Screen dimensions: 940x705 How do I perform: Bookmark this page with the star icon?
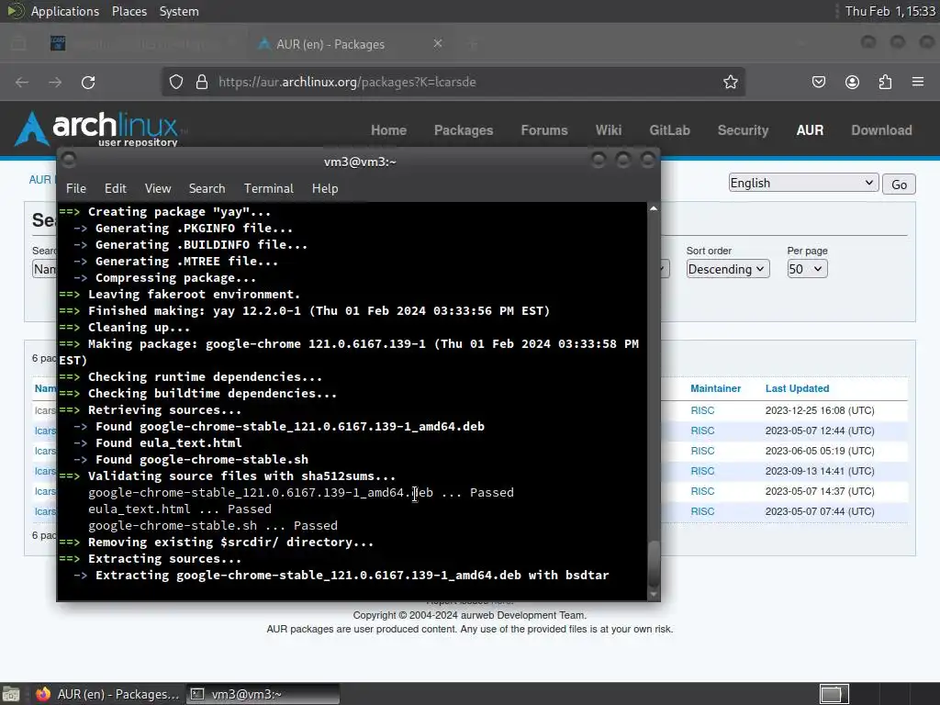point(730,82)
